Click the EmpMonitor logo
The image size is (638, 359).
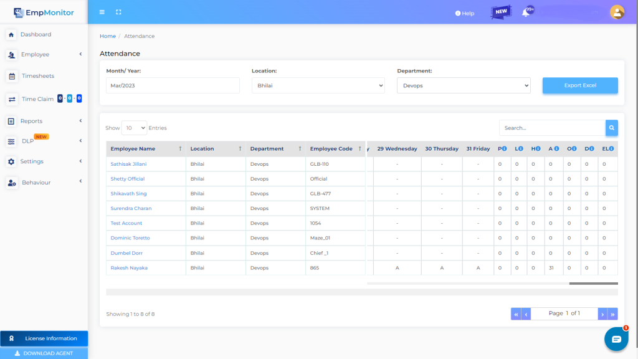44,12
